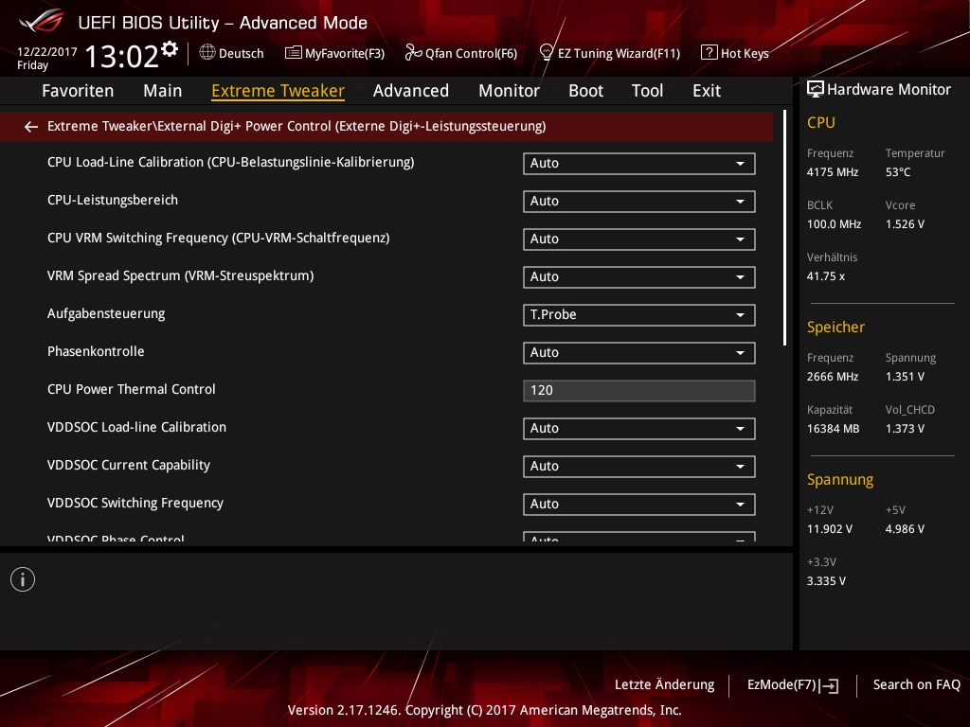Viewport: 970px width, 727px height.
Task: Click the info icon in help panel
Action: pyautogui.click(x=23, y=579)
